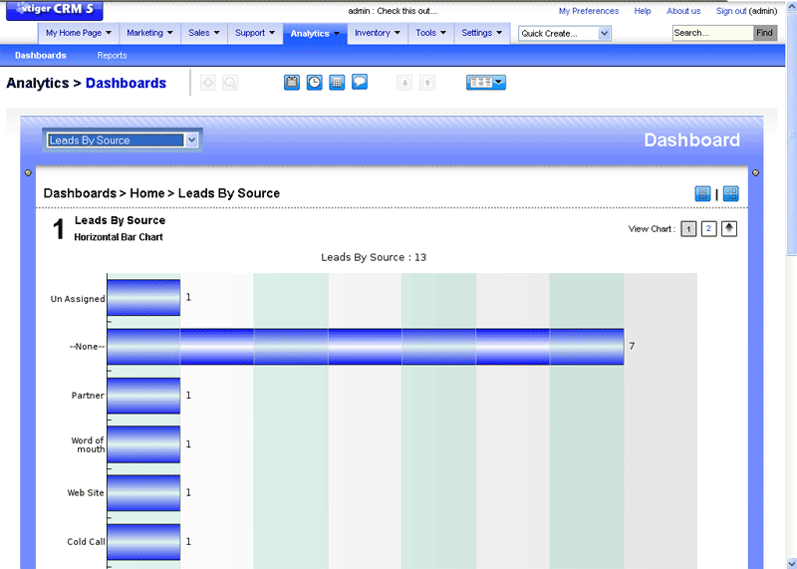Click the disabled Export up-arrow icon

[x=427, y=83]
